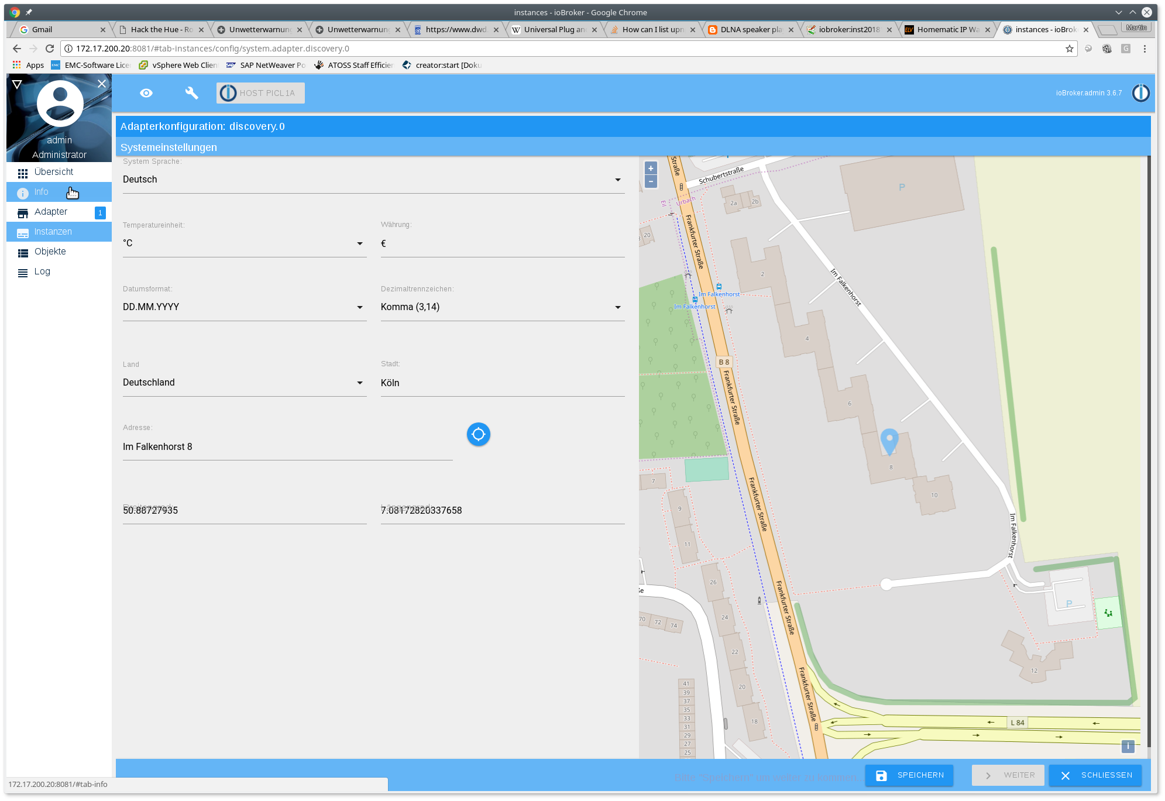This screenshot has width=1165, height=801.
Task: Expand sidebar triangle menu icon
Action: 17,84
